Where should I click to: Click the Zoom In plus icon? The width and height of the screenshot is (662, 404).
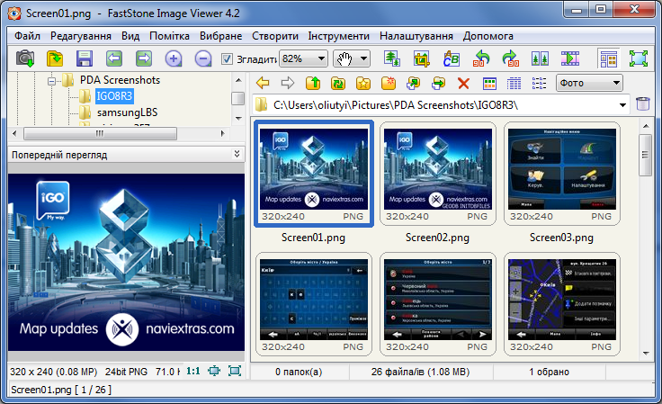pyautogui.click(x=174, y=58)
